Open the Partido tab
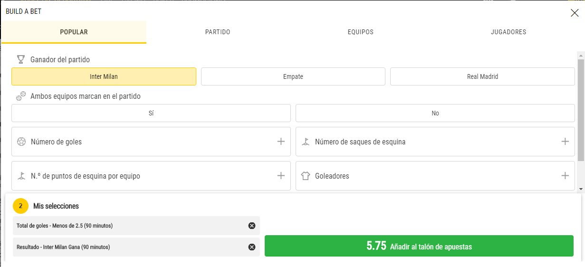The image size is (585, 267). tap(218, 32)
